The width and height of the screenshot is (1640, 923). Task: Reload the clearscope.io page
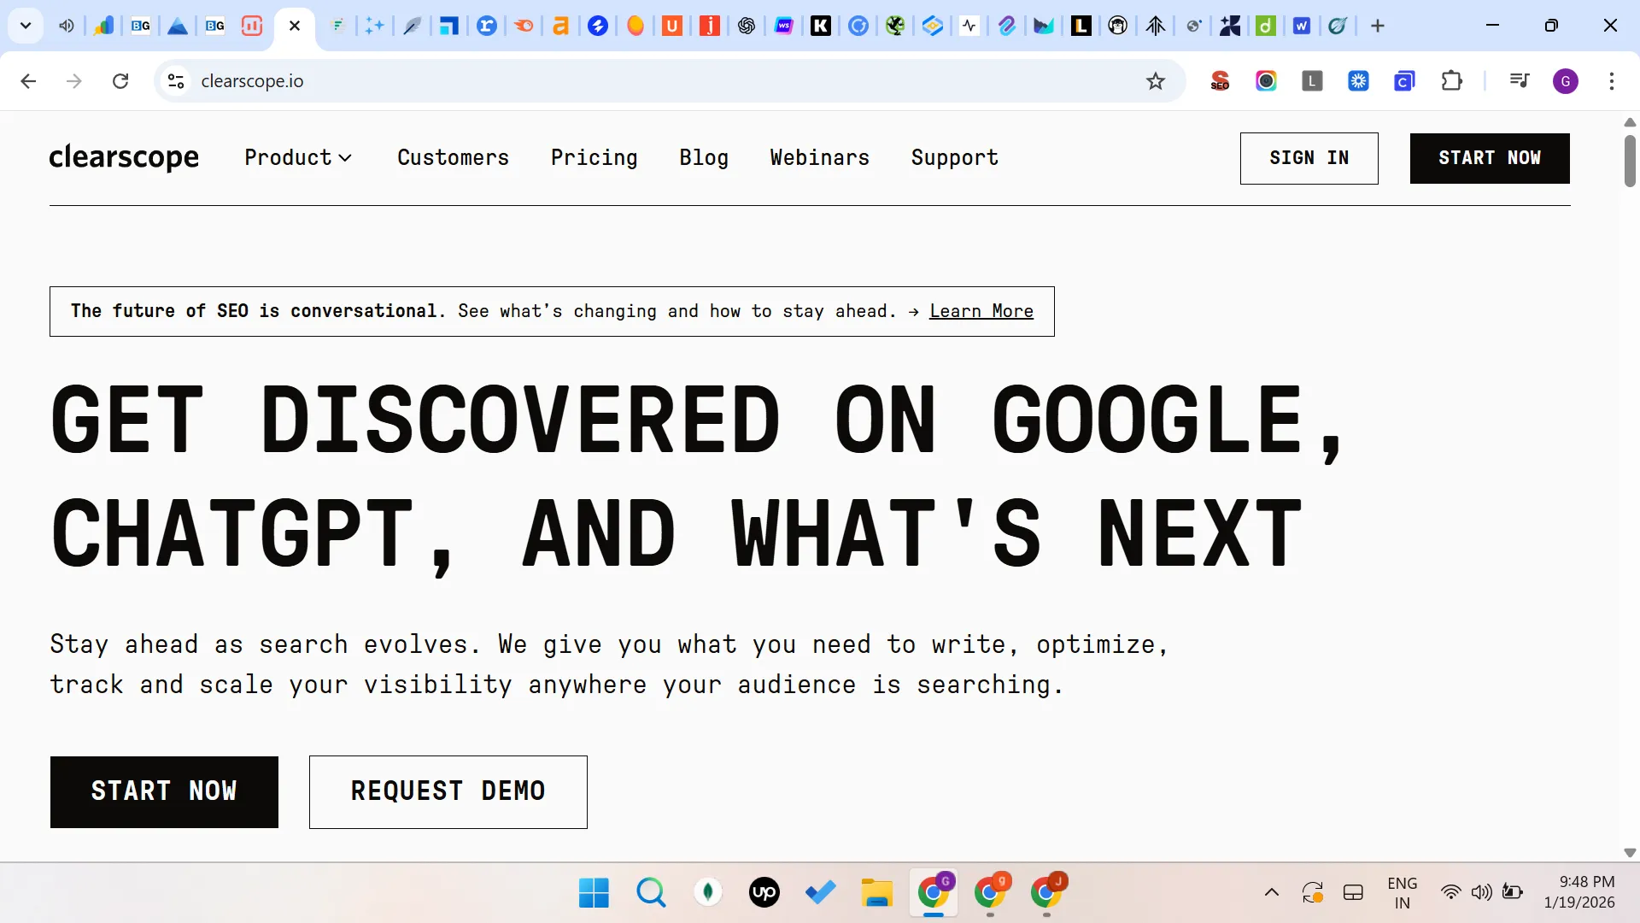tap(120, 80)
